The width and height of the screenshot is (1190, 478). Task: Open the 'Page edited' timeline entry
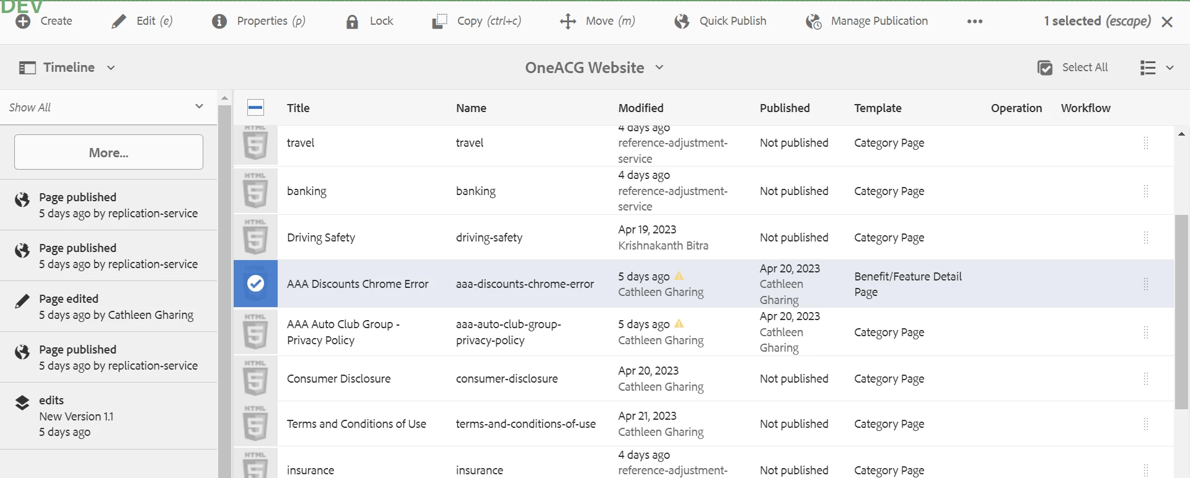tap(108, 306)
